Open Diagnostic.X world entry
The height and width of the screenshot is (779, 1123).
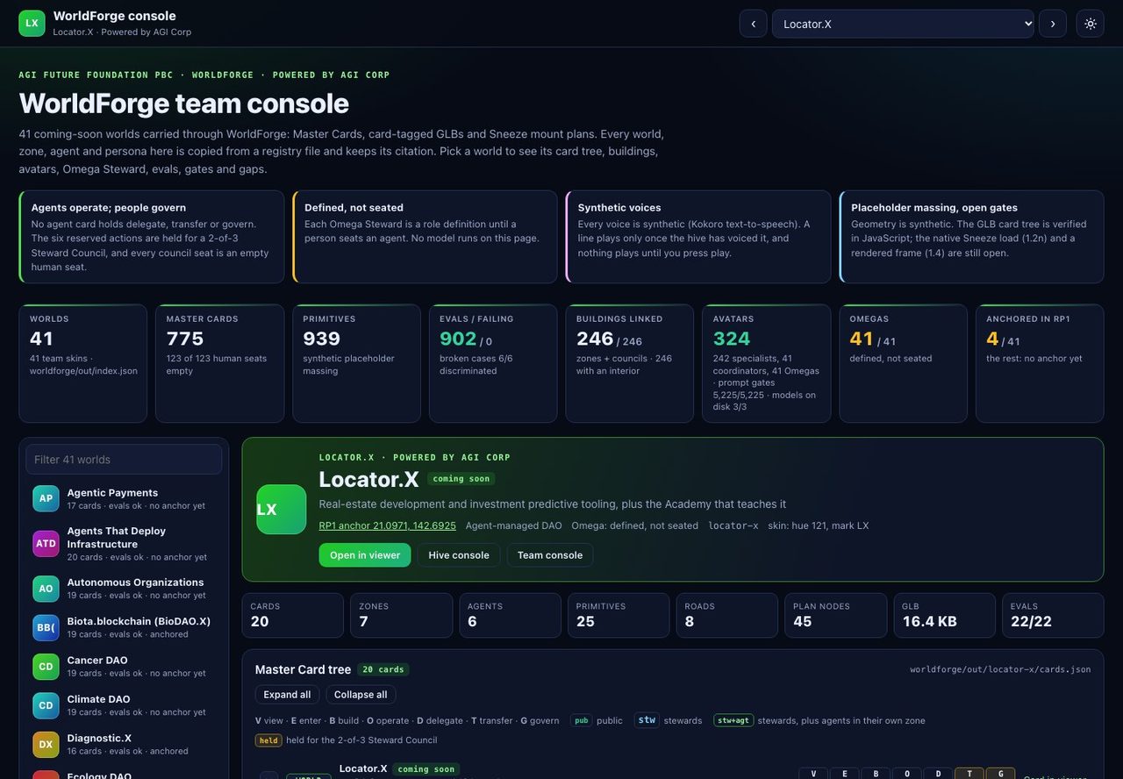click(124, 745)
